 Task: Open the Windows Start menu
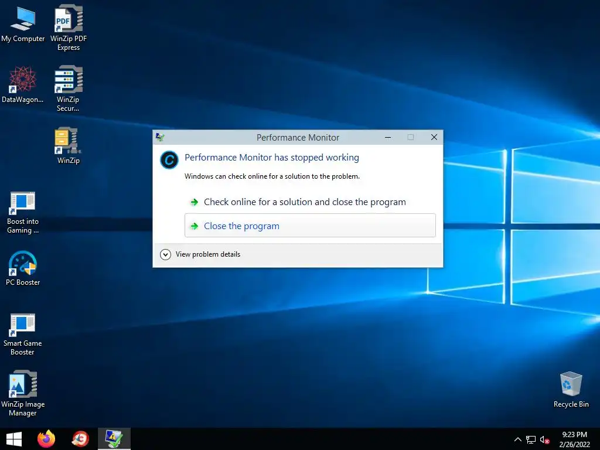coord(14,439)
